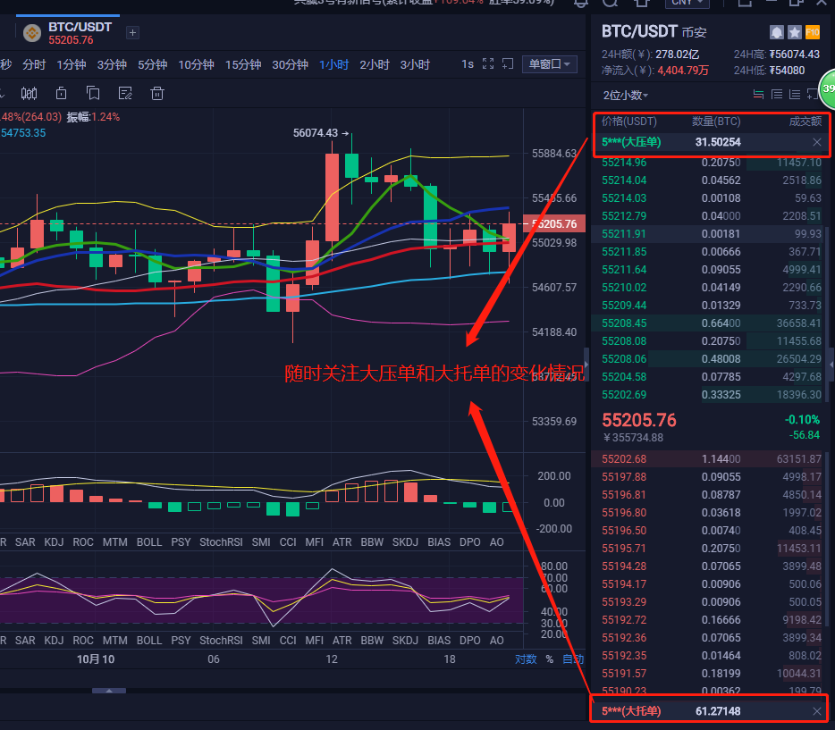Show combined buy and sell order book view
Image resolution: width=835 pixels, height=730 pixels.
[x=758, y=95]
